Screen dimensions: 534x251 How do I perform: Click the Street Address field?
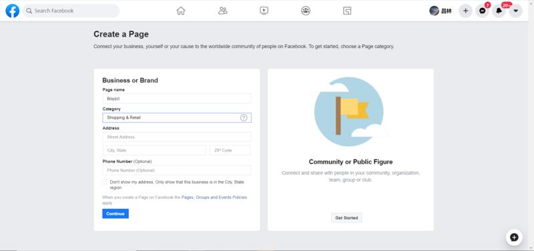click(177, 137)
